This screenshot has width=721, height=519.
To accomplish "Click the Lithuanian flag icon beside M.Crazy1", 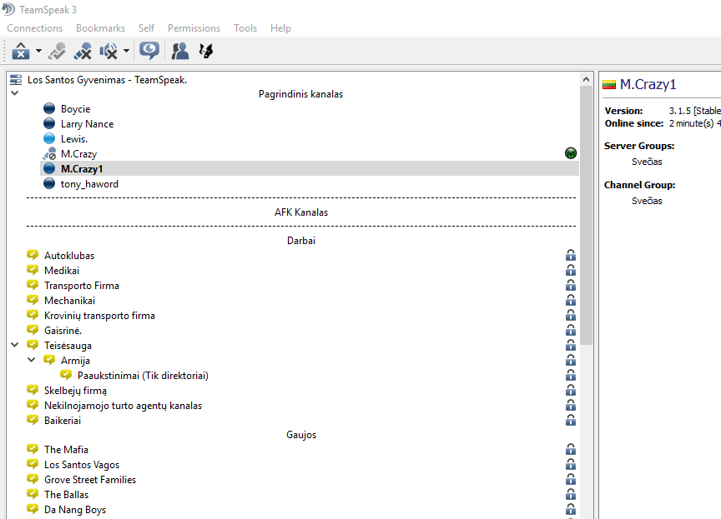I will [x=609, y=84].
